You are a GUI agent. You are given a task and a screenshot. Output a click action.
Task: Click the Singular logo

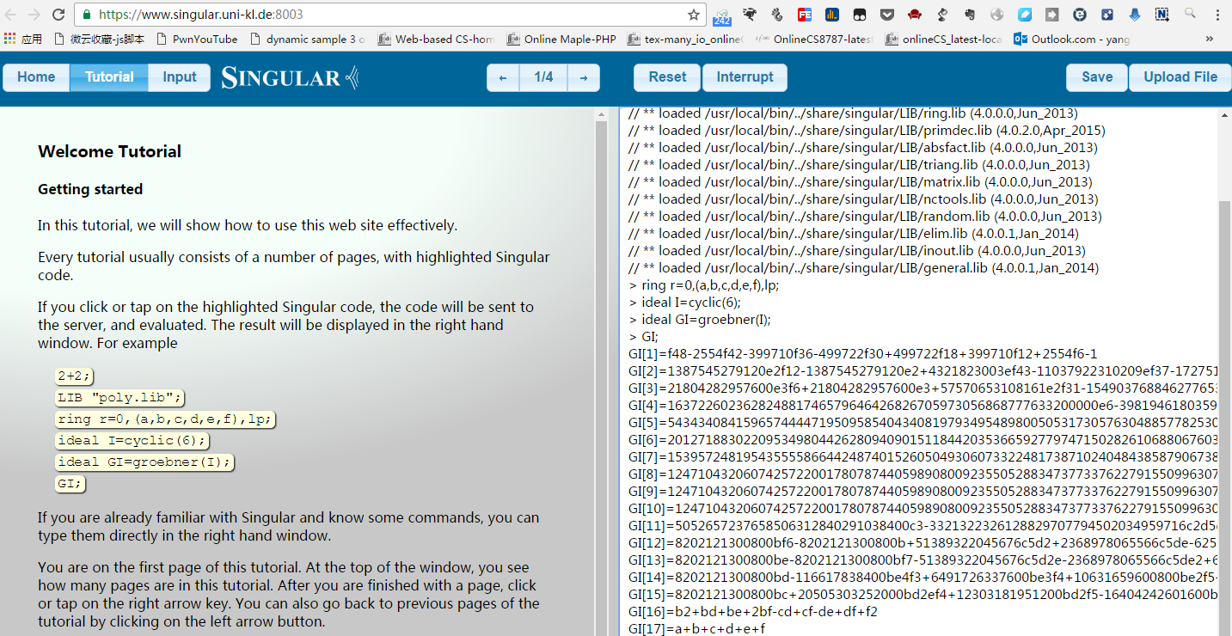point(290,77)
